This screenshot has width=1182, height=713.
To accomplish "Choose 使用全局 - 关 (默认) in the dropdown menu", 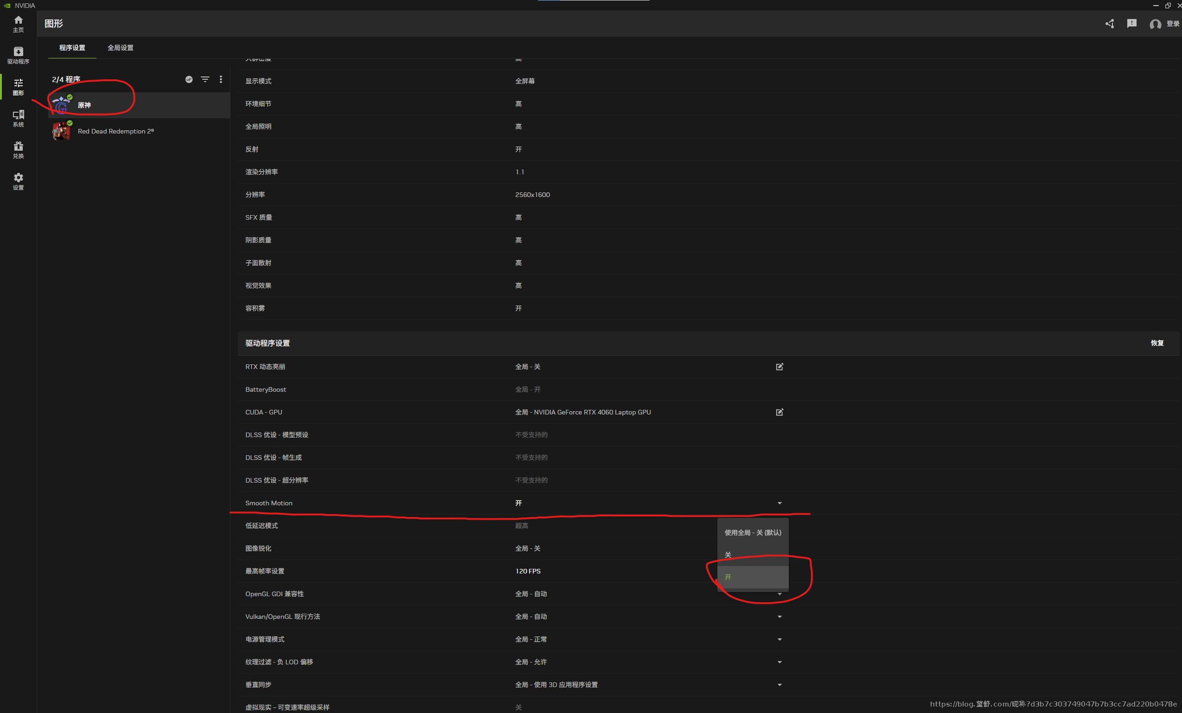I will 753,533.
